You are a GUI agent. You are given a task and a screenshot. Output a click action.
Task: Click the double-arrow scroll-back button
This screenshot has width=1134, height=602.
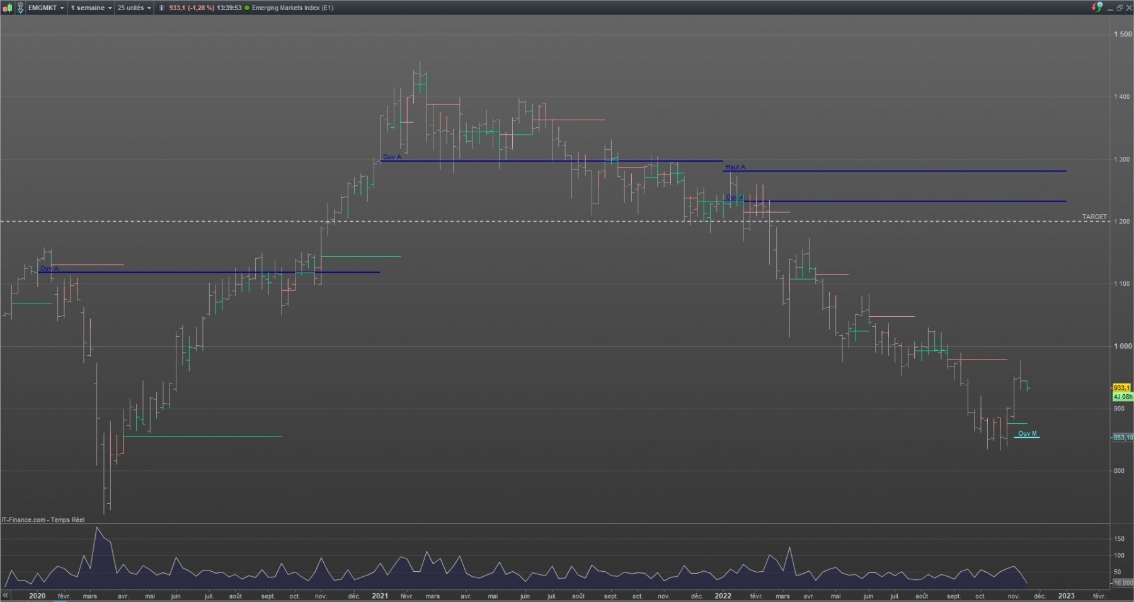pos(6,595)
